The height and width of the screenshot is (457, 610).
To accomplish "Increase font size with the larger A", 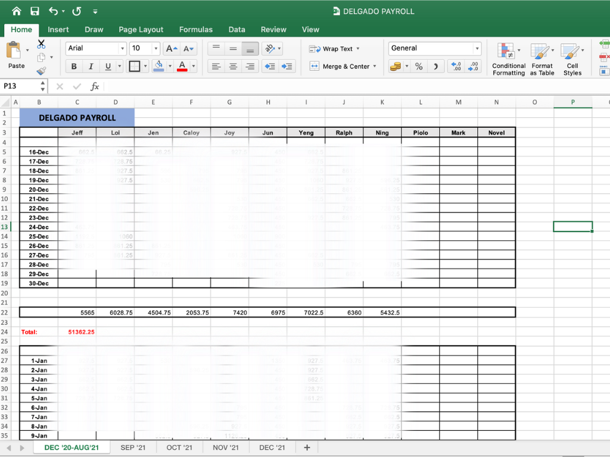I will click(171, 49).
